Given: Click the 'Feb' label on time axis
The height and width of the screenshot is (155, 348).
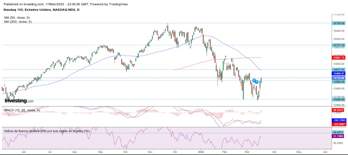Looking at the screenshot, I should point(224,152).
